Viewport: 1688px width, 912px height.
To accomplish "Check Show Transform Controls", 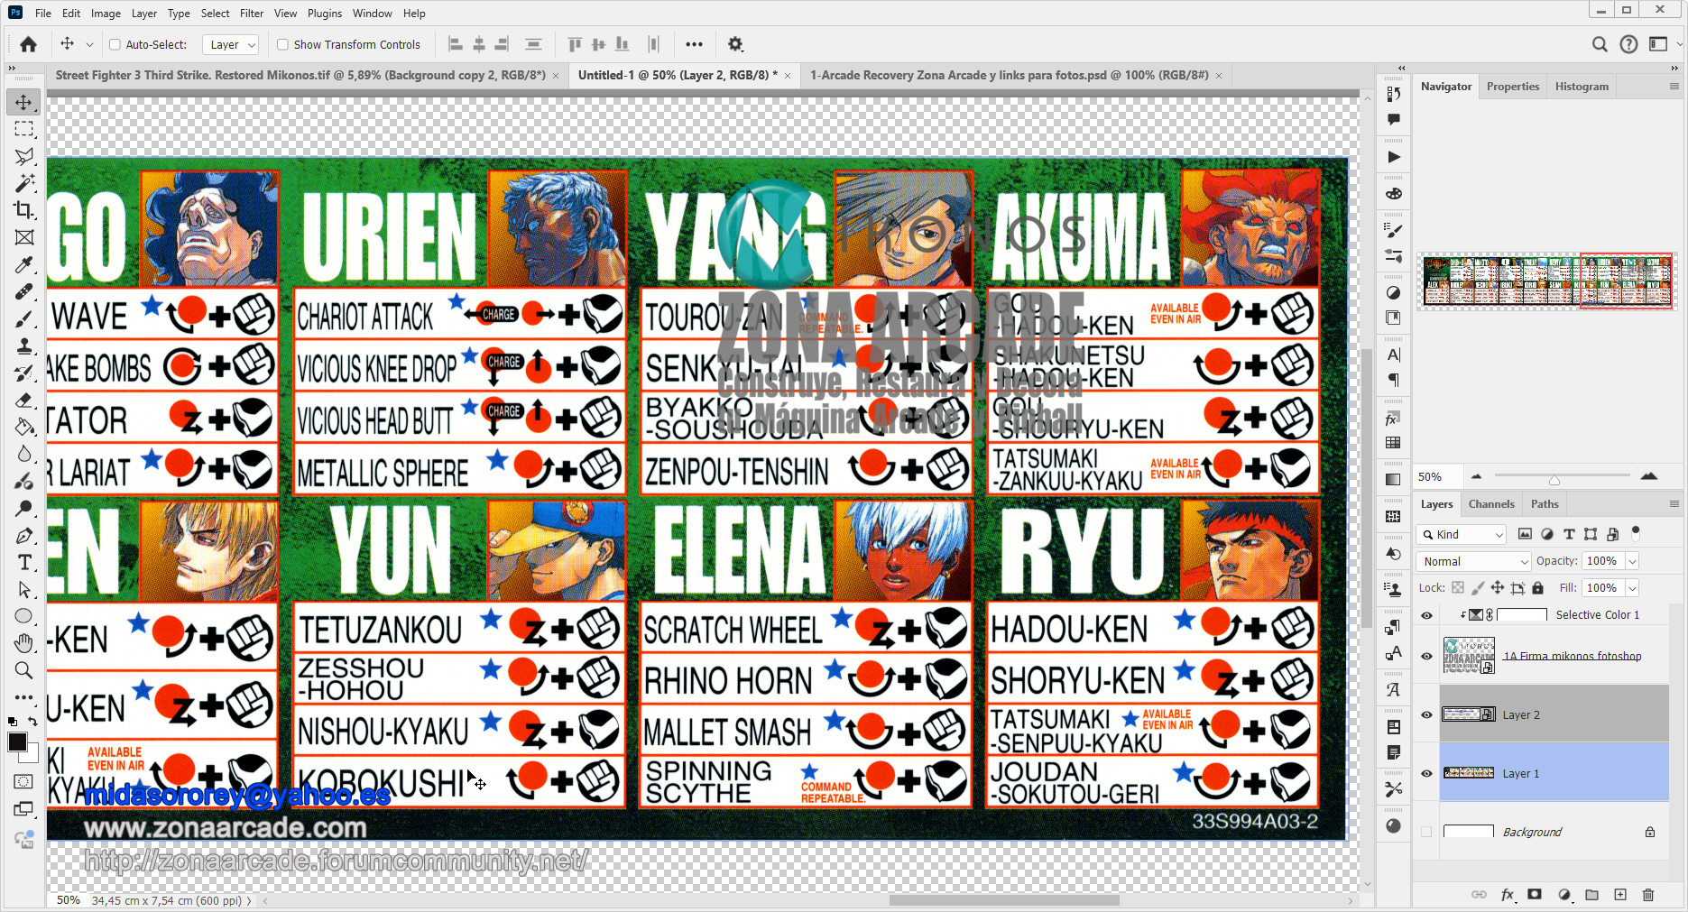I will [x=282, y=44].
